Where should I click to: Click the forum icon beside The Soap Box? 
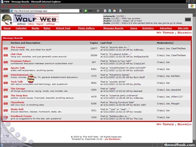(6, 97)
